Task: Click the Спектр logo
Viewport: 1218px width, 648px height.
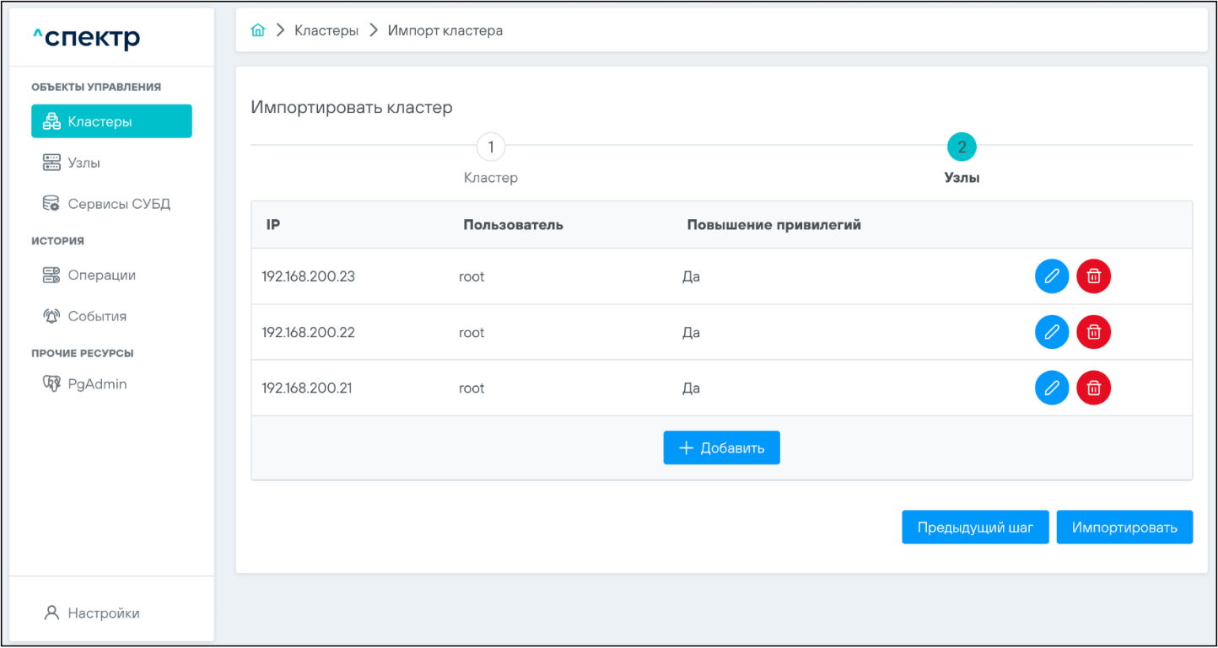Action: coord(86,37)
